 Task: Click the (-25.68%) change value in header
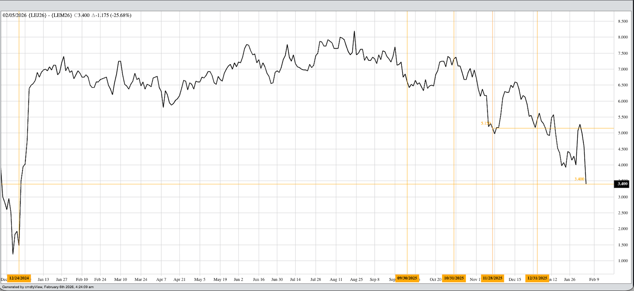(121, 15)
